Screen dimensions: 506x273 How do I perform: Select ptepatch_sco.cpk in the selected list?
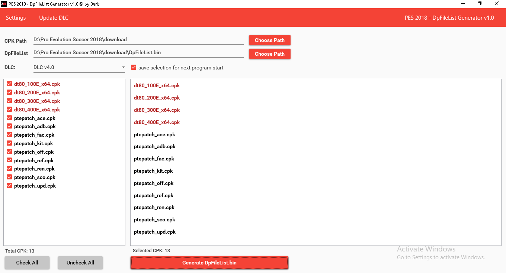point(154,220)
